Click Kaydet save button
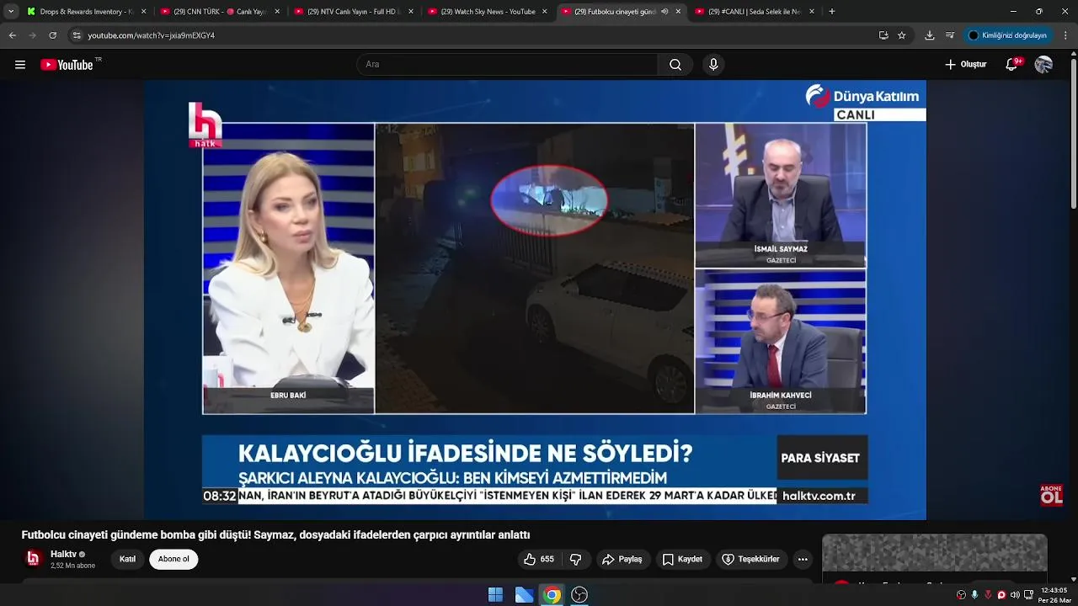The image size is (1078, 606). [x=682, y=559]
